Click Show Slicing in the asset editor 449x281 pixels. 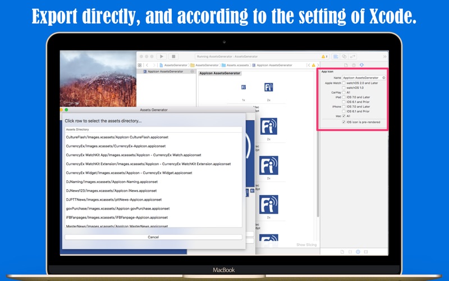[x=306, y=245]
